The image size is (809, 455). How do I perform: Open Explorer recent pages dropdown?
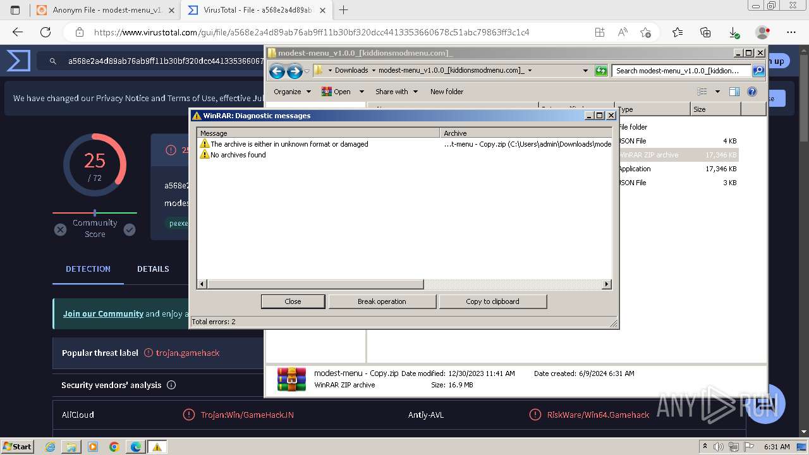[307, 71]
